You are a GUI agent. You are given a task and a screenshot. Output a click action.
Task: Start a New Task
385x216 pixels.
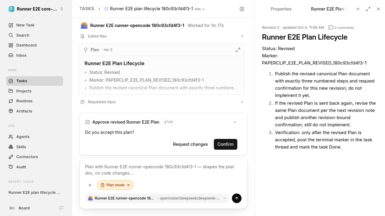(x=35, y=25)
